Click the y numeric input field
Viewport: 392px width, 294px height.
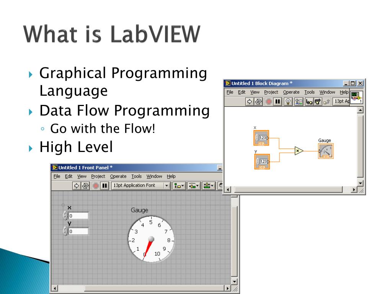click(x=78, y=231)
